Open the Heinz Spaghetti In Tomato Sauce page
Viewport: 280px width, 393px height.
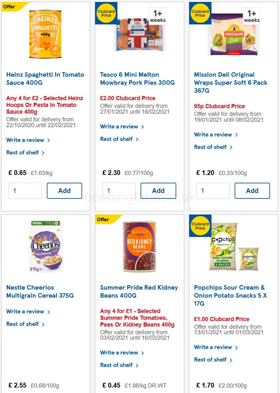click(x=45, y=78)
